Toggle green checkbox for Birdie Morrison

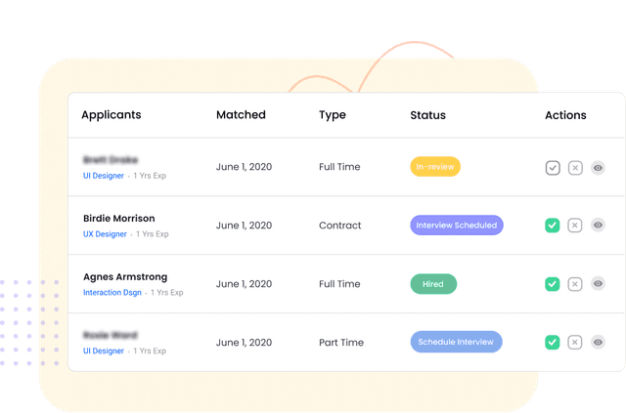pos(553,226)
